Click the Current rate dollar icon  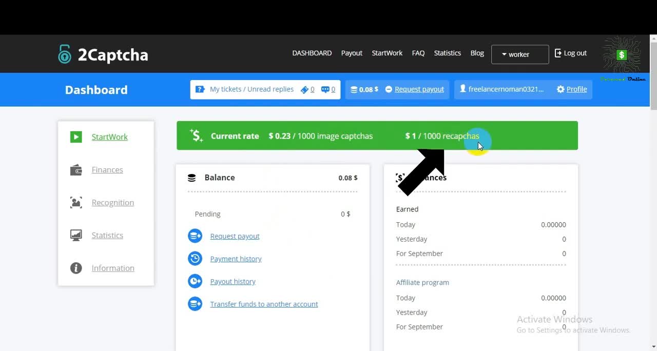(x=197, y=135)
